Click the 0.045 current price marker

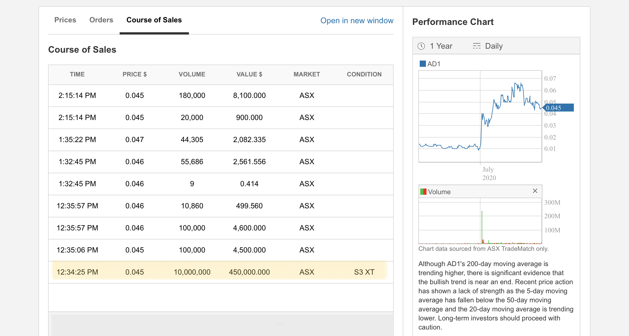558,108
